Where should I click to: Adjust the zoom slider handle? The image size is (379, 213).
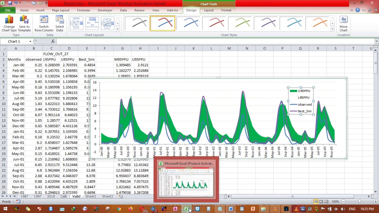tap(359, 201)
